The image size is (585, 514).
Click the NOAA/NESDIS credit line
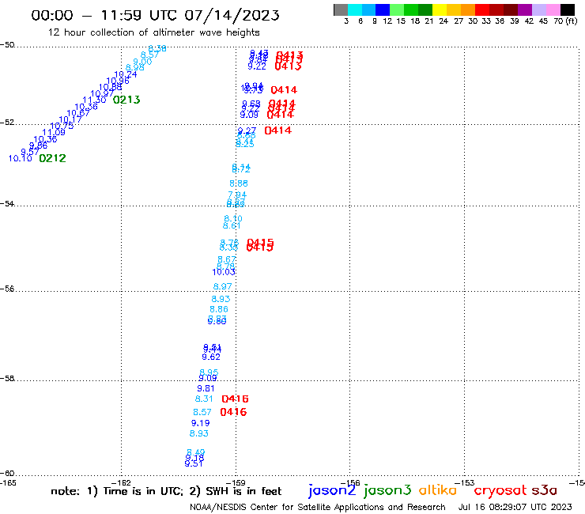(318, 507)
